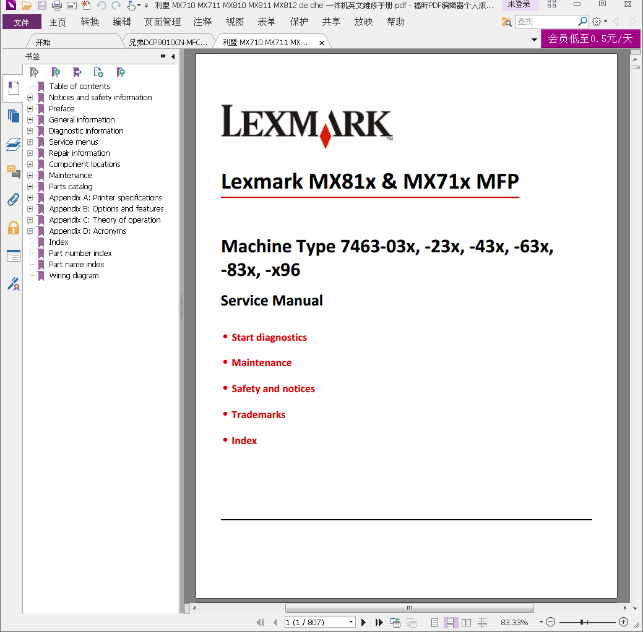The width and height of the screenshot is (643, 632).
Task: Open file using the folder icon
Action: 27,6
